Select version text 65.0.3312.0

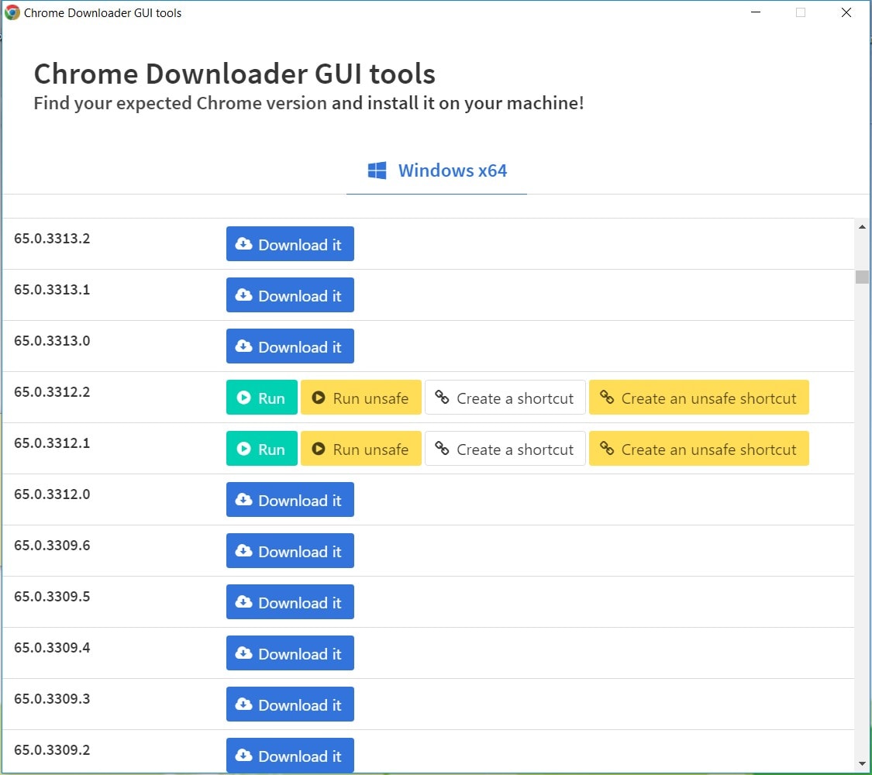(52, 494)
